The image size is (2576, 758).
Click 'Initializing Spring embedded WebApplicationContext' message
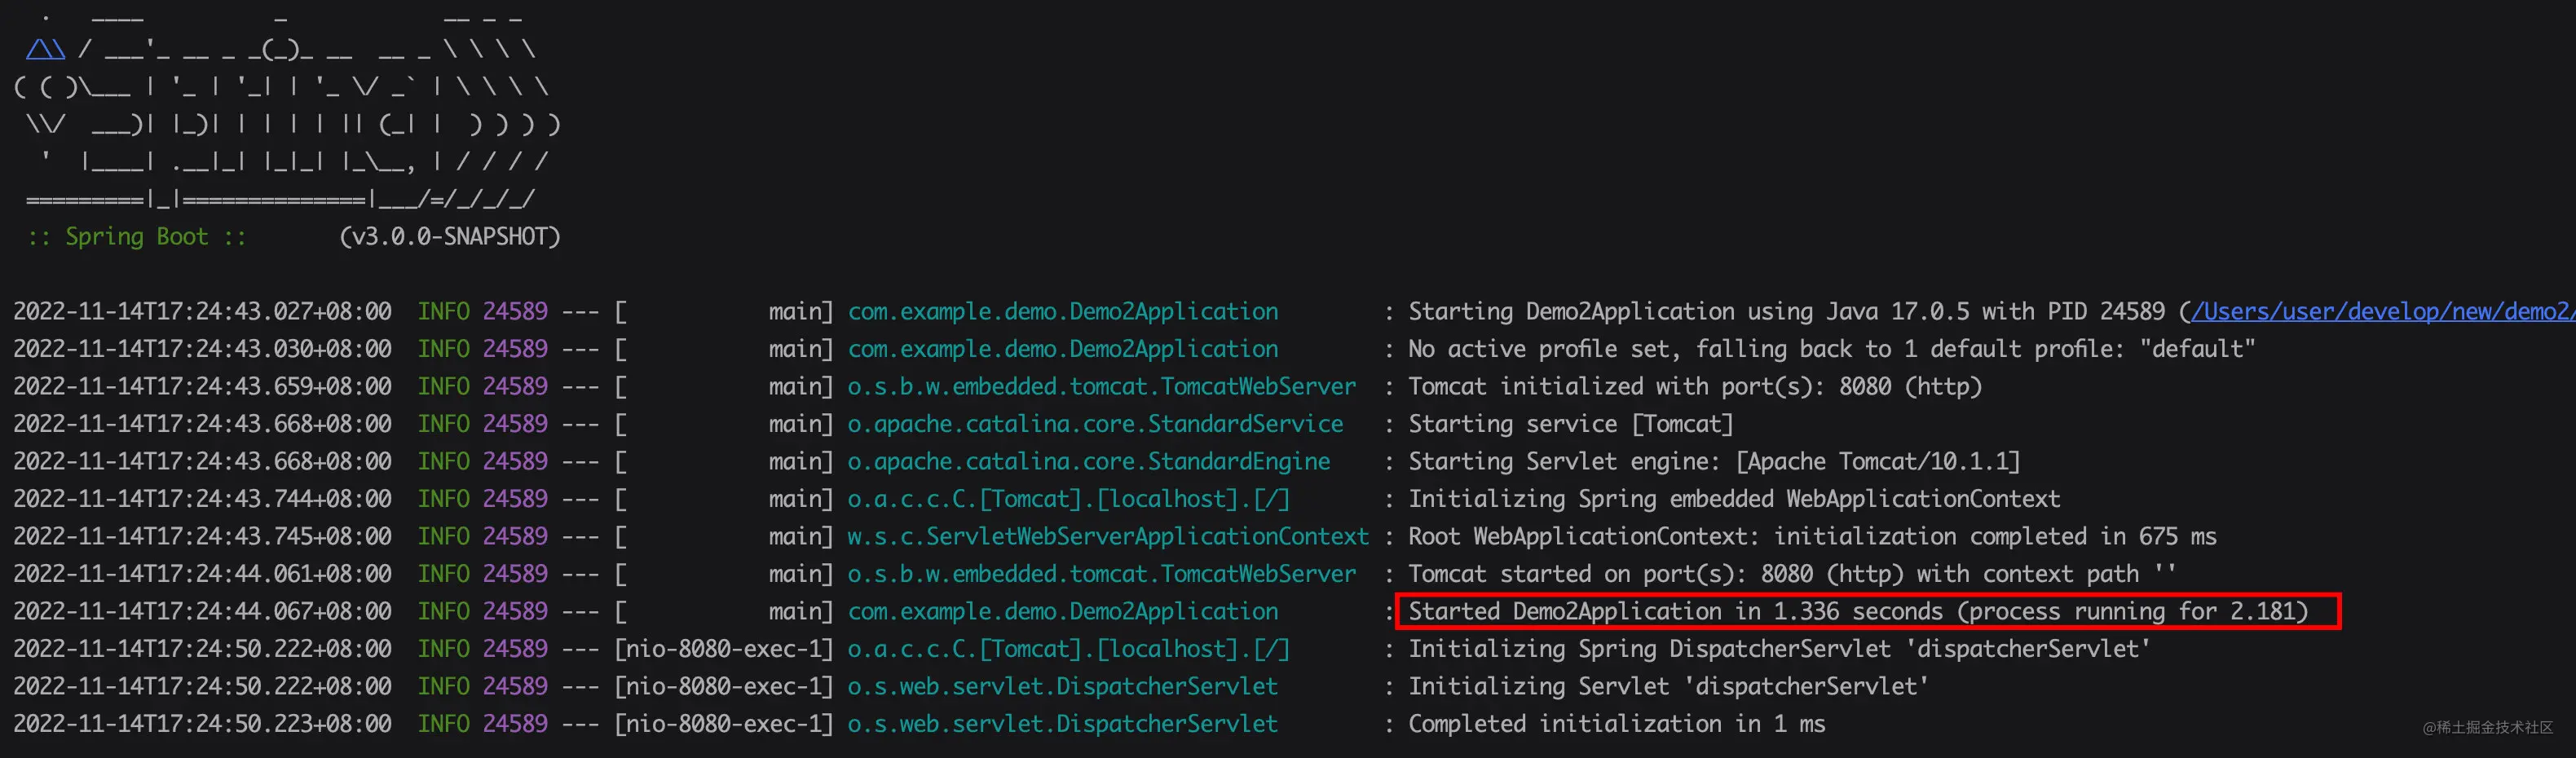click(1734, 499)
